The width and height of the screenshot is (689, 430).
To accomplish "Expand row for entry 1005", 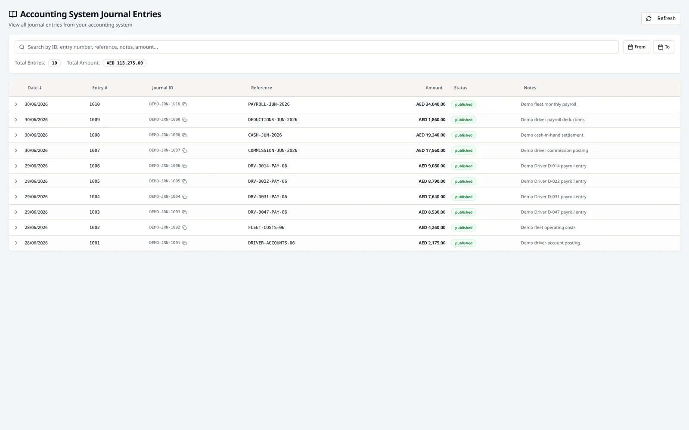I will [16, 181].
